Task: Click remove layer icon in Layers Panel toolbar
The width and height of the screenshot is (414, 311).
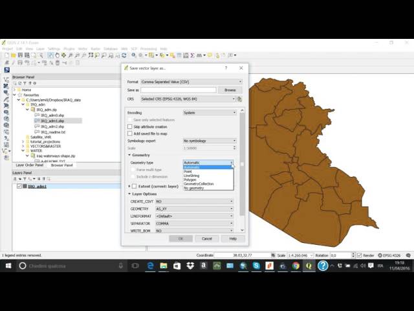Action: click(x=49, y=179)
